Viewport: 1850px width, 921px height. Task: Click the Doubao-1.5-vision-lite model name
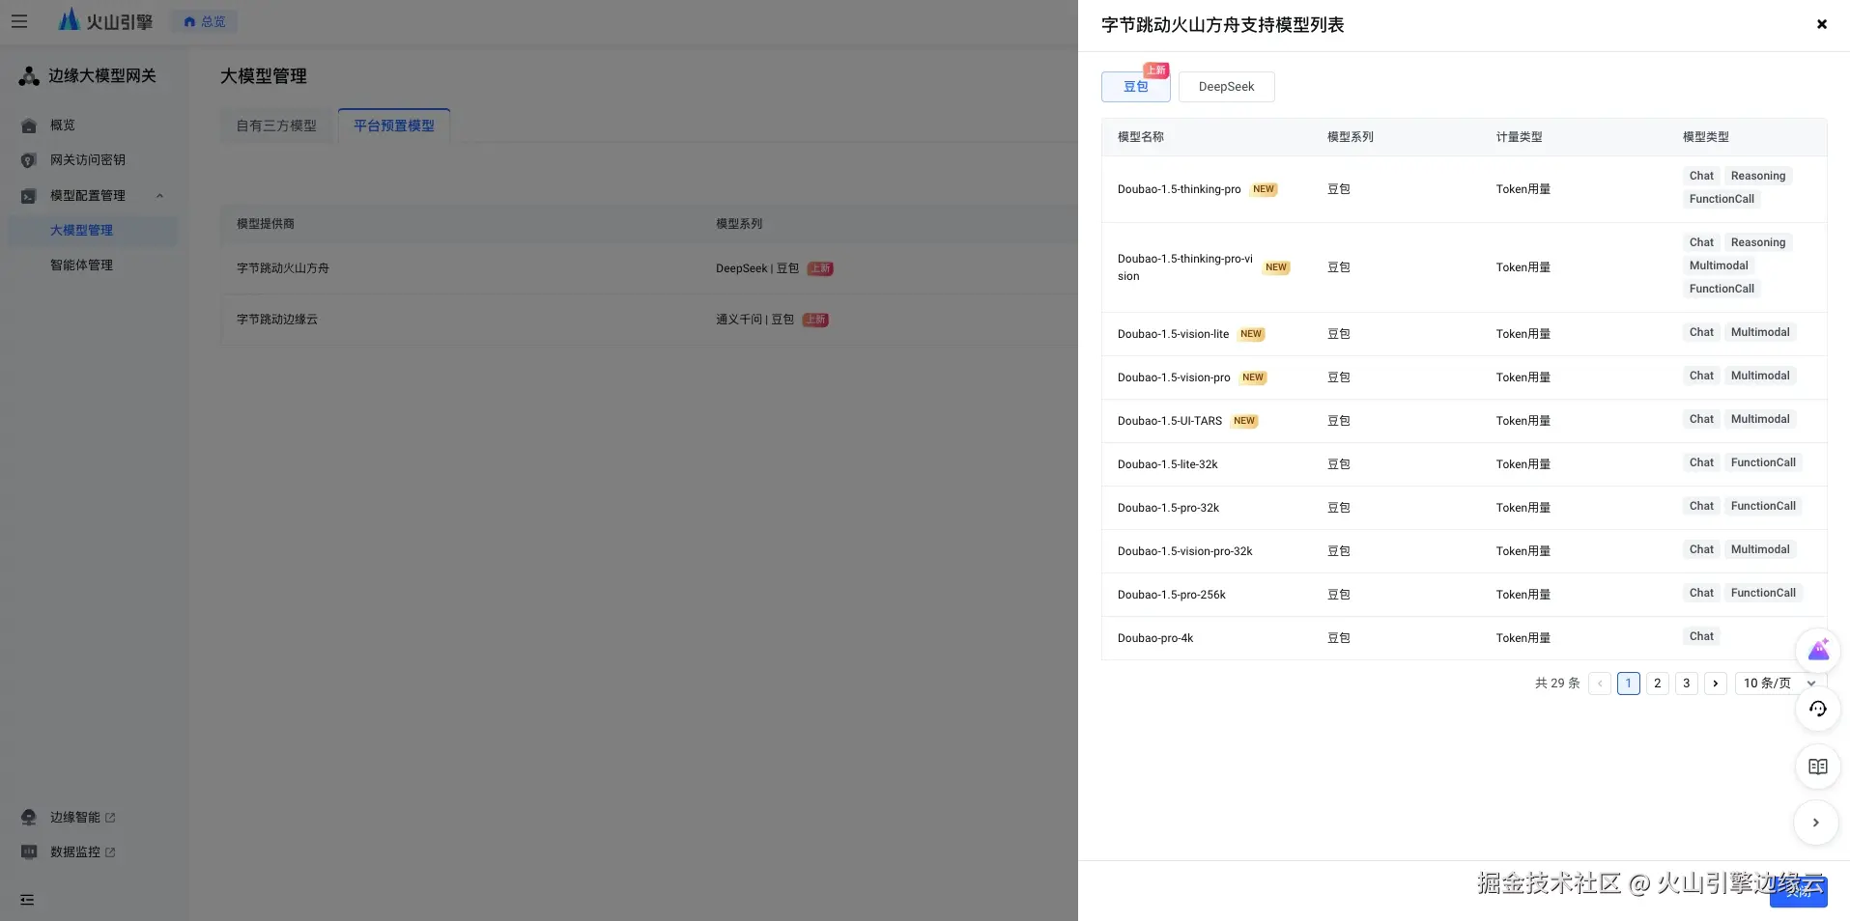pos(1174,334)
